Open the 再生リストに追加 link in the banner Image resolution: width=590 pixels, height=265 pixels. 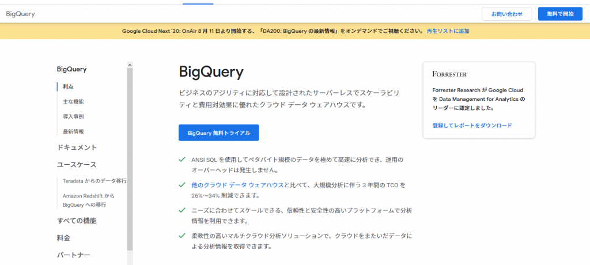pyautogui.click(x=448, y=31)
